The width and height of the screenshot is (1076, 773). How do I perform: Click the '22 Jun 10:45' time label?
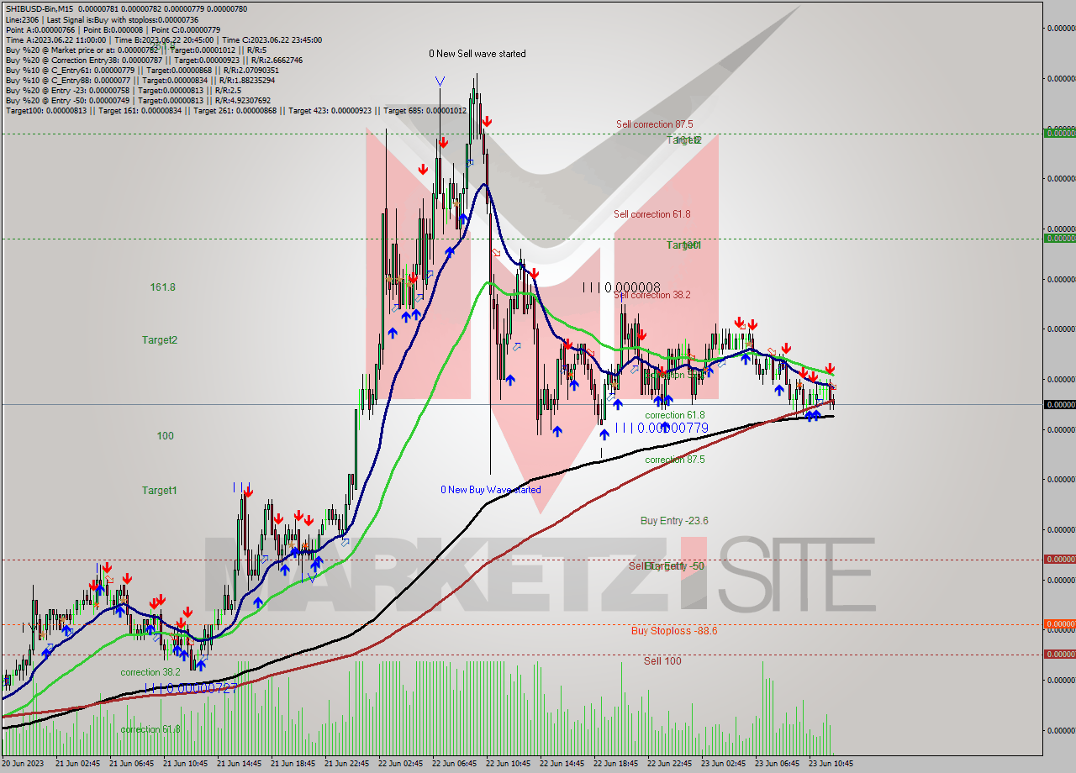(508, 765)
